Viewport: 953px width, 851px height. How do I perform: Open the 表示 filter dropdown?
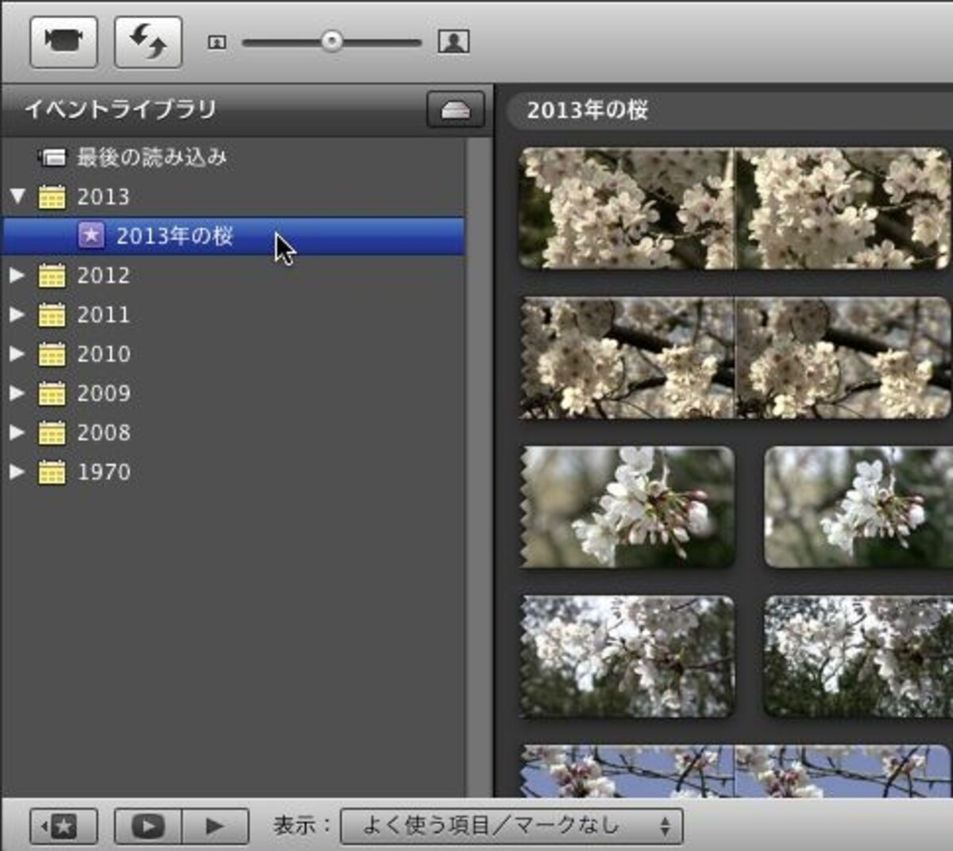click(x=511, y=826)
